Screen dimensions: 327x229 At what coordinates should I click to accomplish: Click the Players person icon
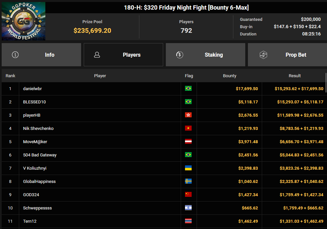coord(97,55)
